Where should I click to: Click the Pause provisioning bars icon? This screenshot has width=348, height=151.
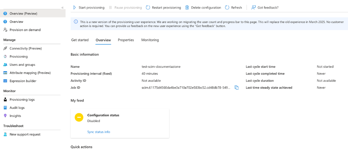tap(110, 8)
